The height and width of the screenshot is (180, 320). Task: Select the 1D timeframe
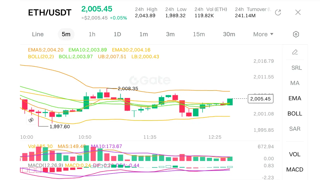pos(117,34)
